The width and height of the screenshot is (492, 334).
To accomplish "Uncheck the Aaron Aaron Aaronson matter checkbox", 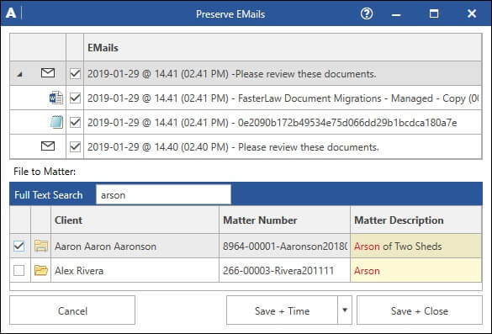I will pyautogui.click(x=19, y=246).
